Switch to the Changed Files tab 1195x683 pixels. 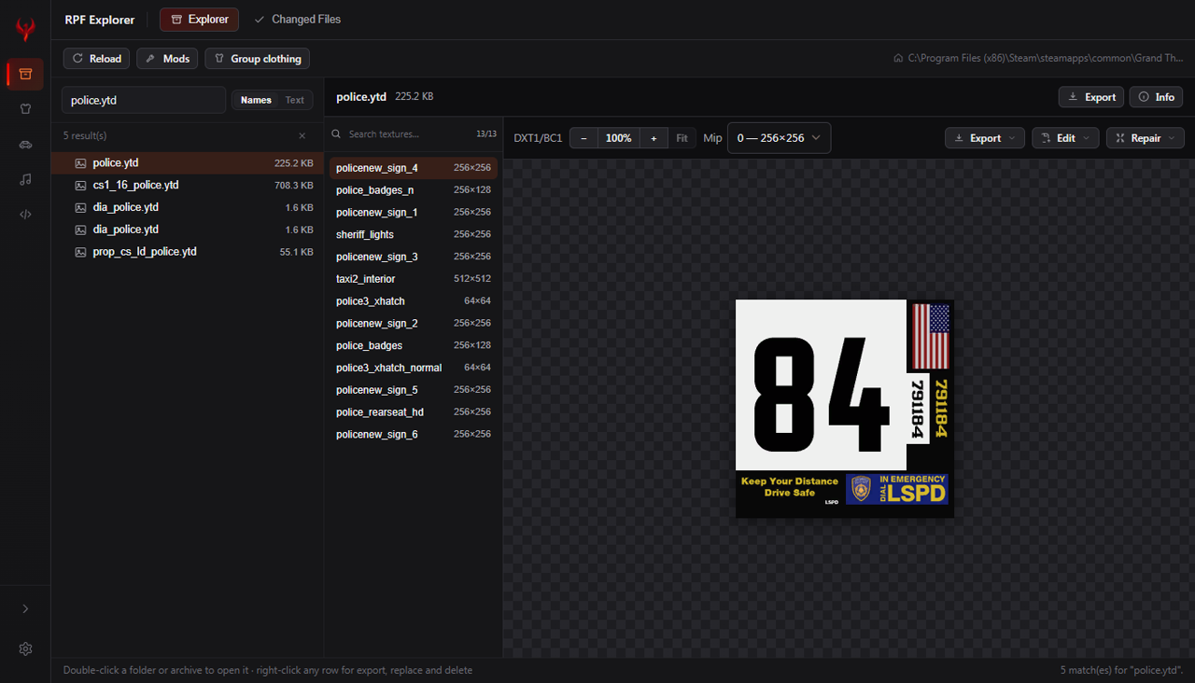(297, 19)
